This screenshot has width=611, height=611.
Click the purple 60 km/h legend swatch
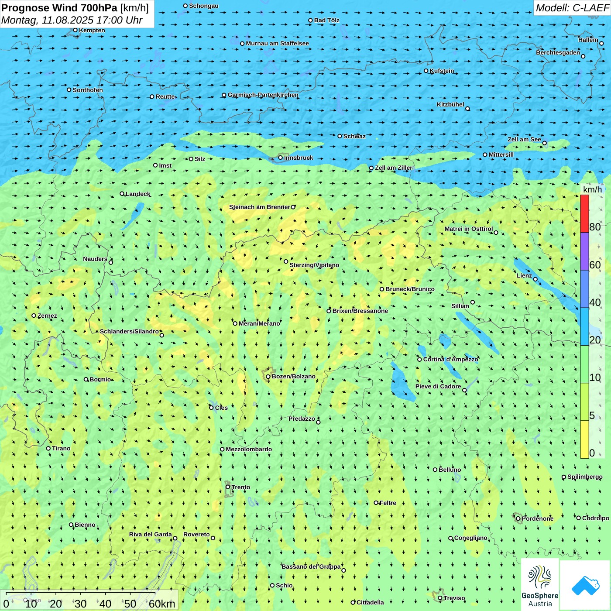pyautogui.click(x=584, y=251)
